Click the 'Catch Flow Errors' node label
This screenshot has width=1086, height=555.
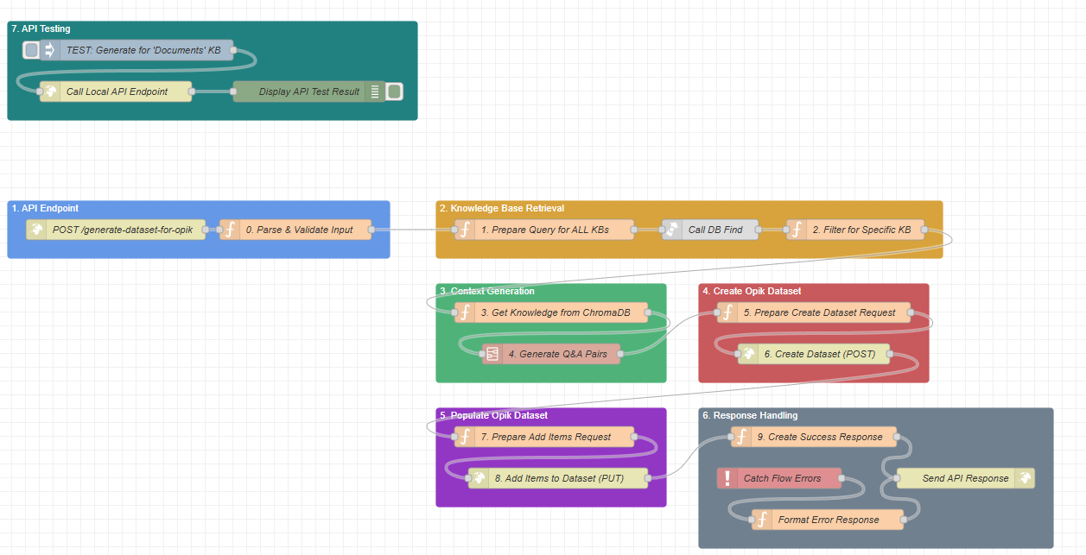782,478
